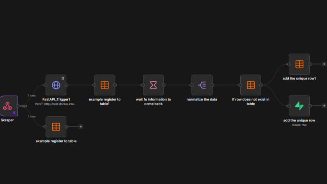Click plus after add the unique row1

(324, 64)
